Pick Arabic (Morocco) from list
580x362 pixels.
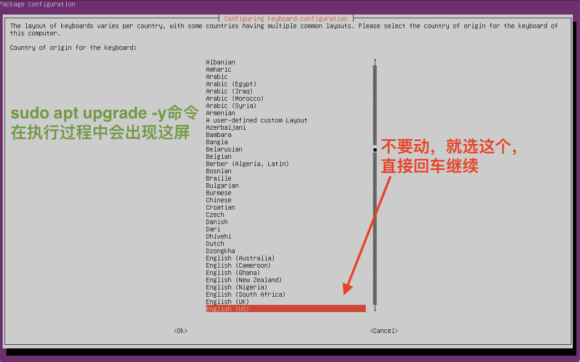(235, 98)
